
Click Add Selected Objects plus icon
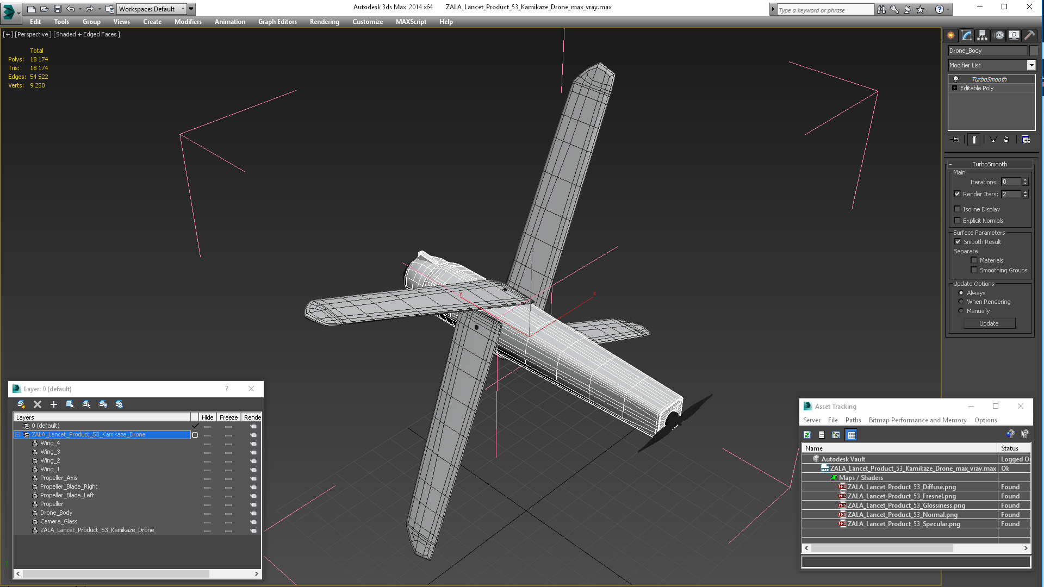(x=54, y=404)
